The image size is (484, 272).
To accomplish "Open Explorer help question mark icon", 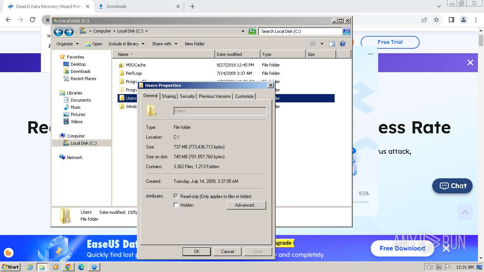I will pos(343,44).
